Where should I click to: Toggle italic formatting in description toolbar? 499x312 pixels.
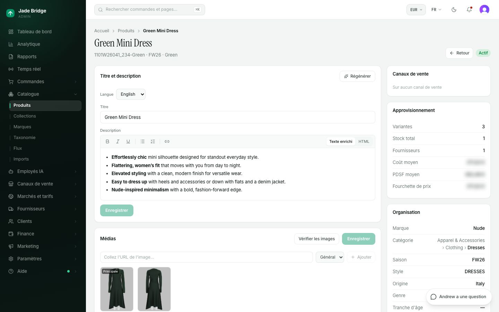pos(118,141)
